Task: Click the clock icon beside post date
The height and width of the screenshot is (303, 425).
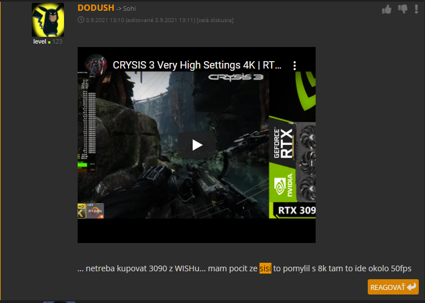Action: pos(80,20)
